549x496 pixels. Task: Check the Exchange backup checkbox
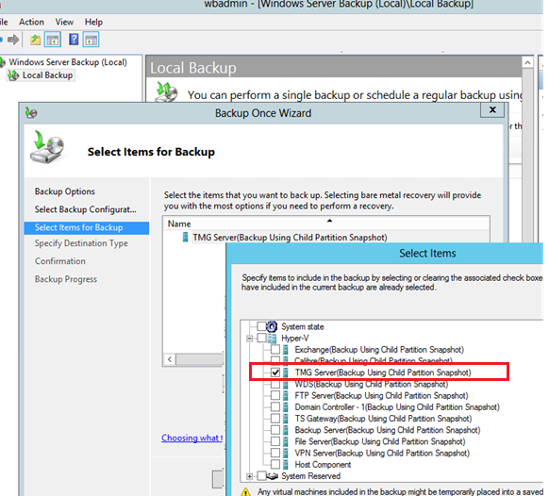click(x=275, y=350)
